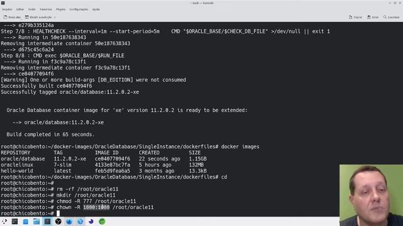Open the KDE application launcher
Screen dimensions: 403x226
[x=4, y=222]
